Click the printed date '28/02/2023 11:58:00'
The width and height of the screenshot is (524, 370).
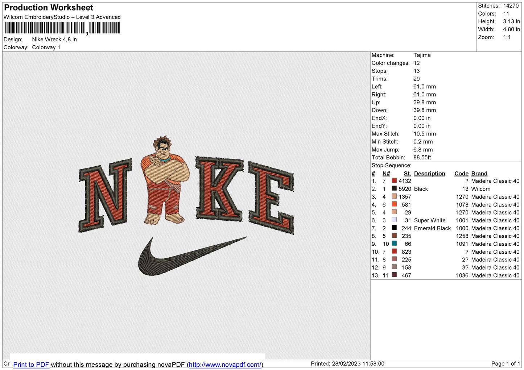click(358, 363)
